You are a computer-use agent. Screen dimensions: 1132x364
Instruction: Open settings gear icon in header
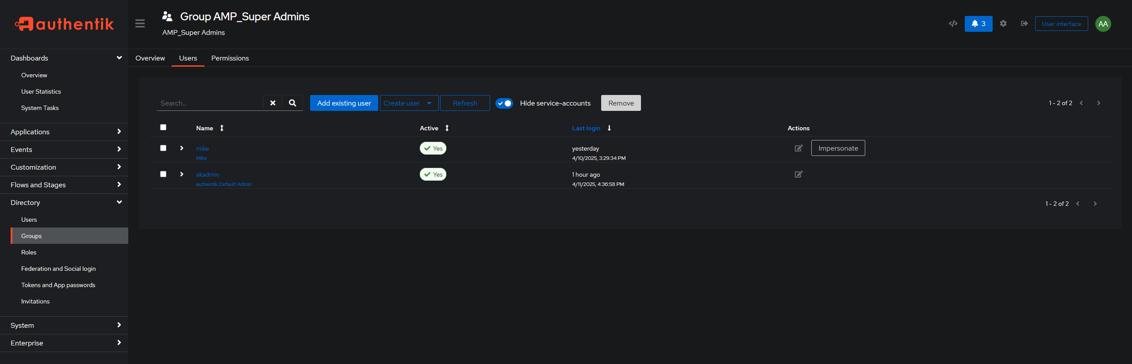[1003, 24]
